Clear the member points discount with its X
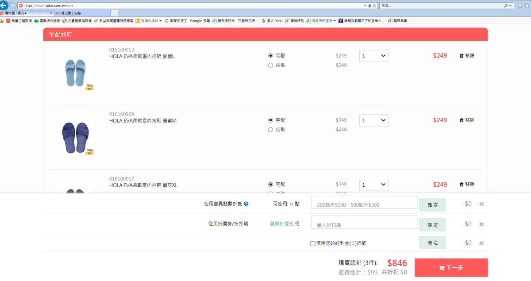Viewport: 531px width, 281px height. 481,204
